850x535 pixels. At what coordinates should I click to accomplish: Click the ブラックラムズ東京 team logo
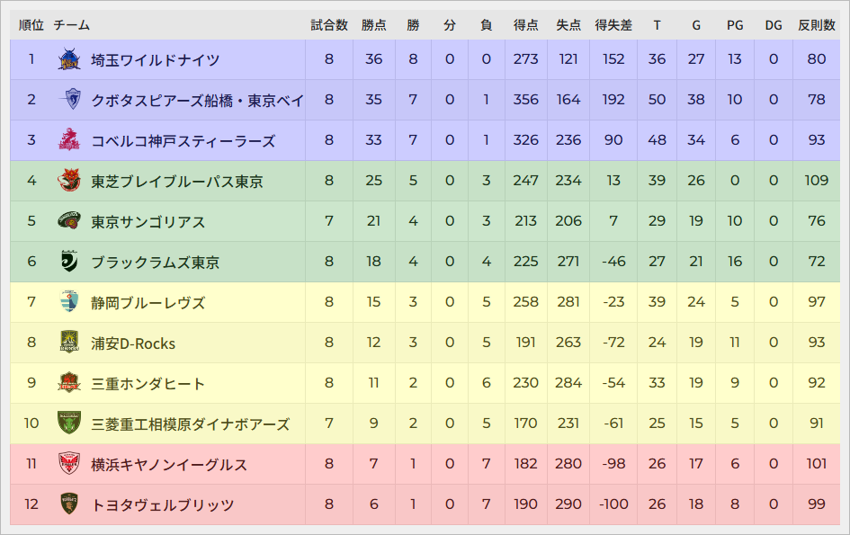click(x=69, y=262)
